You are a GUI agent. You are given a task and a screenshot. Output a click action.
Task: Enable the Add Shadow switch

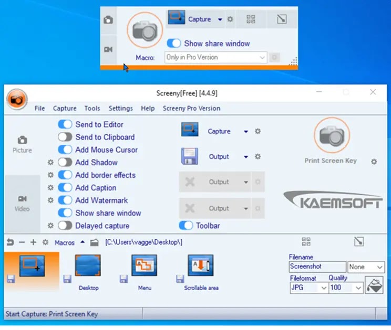tap(65, 162)
